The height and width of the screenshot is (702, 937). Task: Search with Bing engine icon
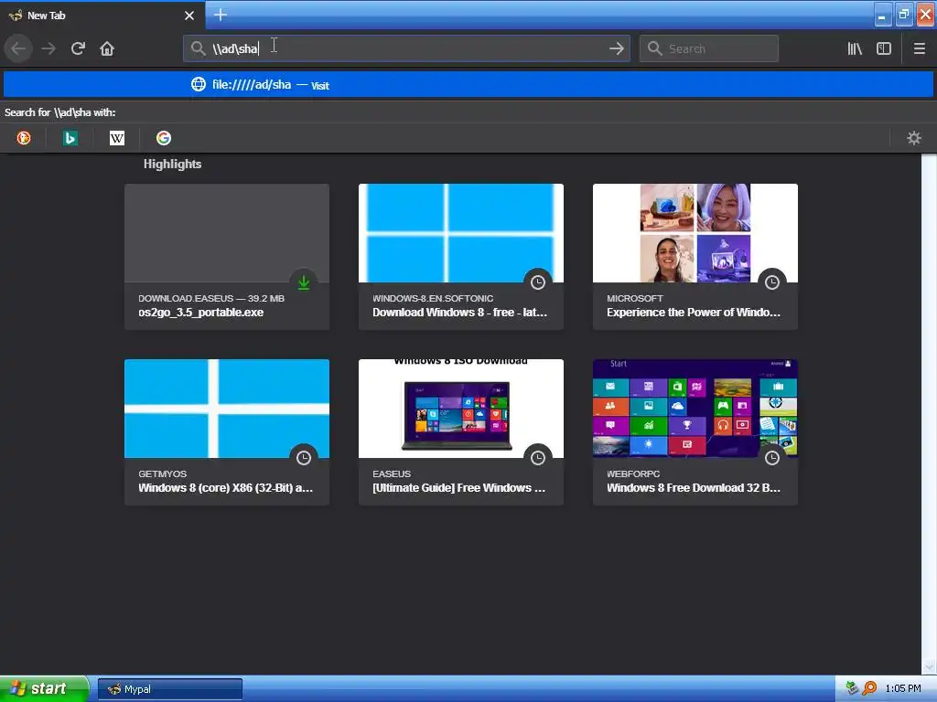pyautogui.click(x=70, y=138)
